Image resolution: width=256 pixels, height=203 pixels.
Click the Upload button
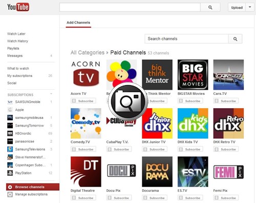(237, 7)
